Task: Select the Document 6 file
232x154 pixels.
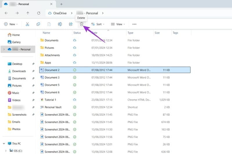Action: (x=115, y=92)
